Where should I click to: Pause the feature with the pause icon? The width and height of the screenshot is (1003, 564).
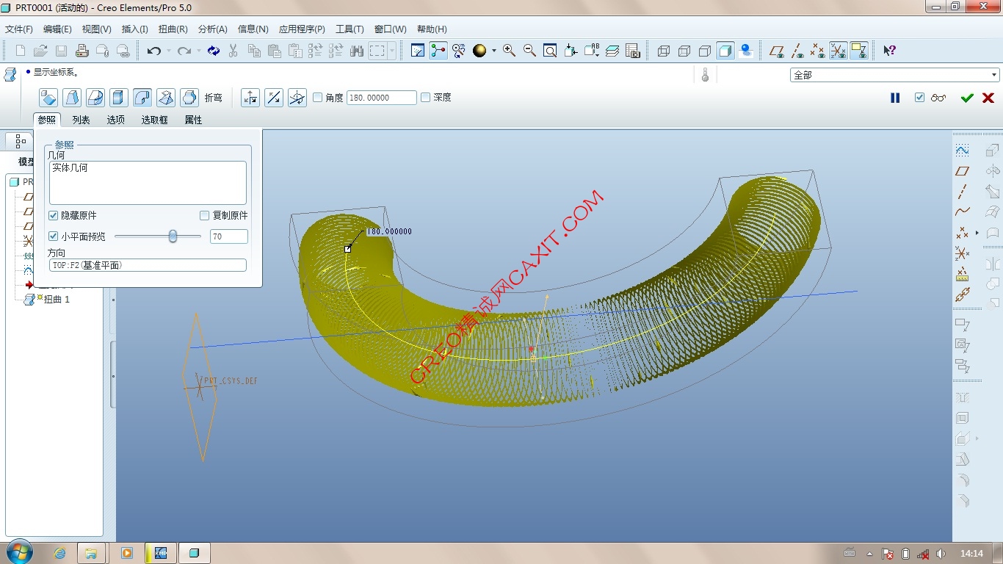[x=895, y=98]
